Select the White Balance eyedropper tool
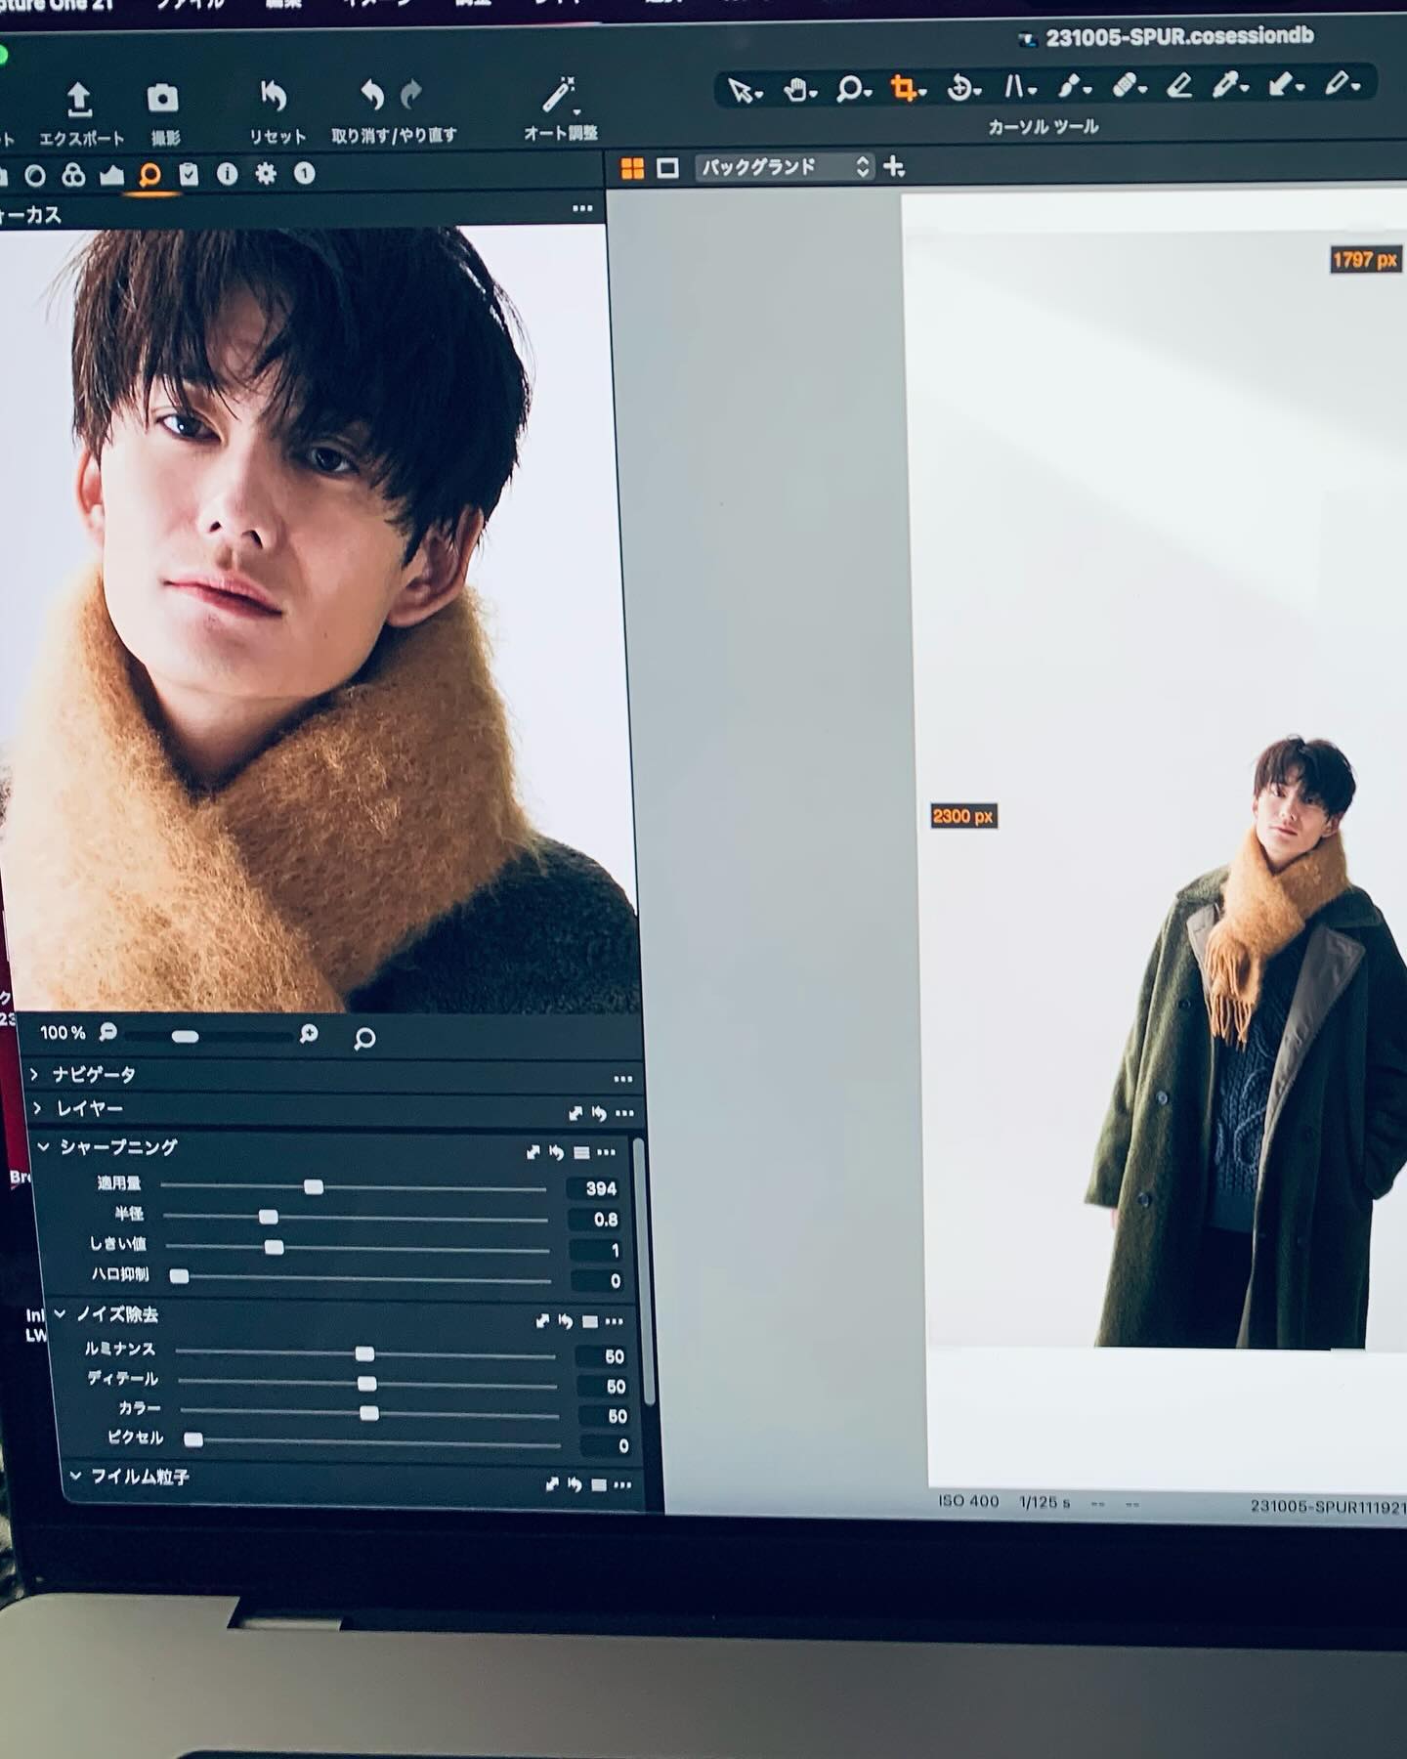1407x1759 pixels. coord(1228,86)
